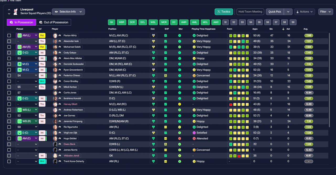The image size is (336, 175).
Task: Click the Rst info badge for Florian Wirtz
Action: [42, 36]
